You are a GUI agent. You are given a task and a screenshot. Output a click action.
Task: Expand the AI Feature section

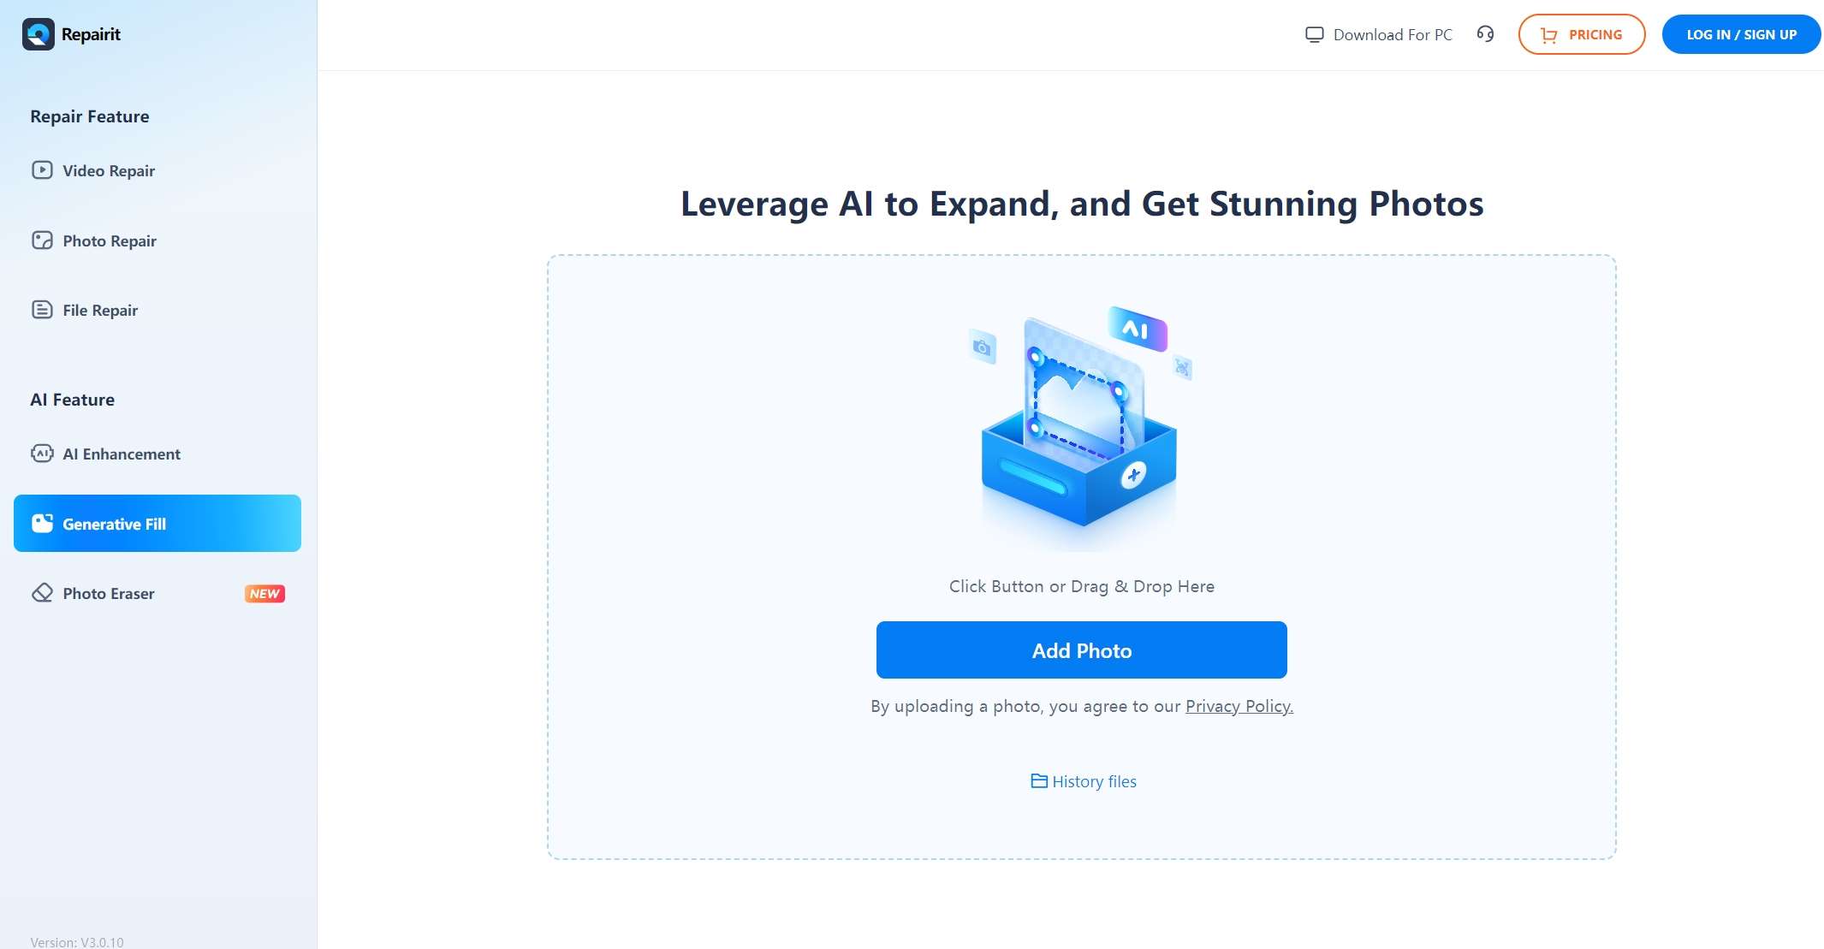click(x=73, y=398)
